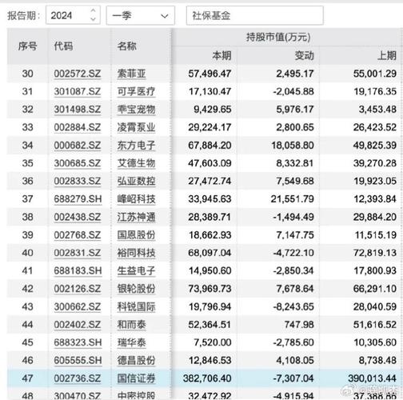Select previous value 390,013.44 for 国信证券
Screen dimensions: 403x400
point(373,378)
